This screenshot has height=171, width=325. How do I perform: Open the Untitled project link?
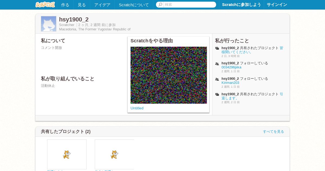137,108
